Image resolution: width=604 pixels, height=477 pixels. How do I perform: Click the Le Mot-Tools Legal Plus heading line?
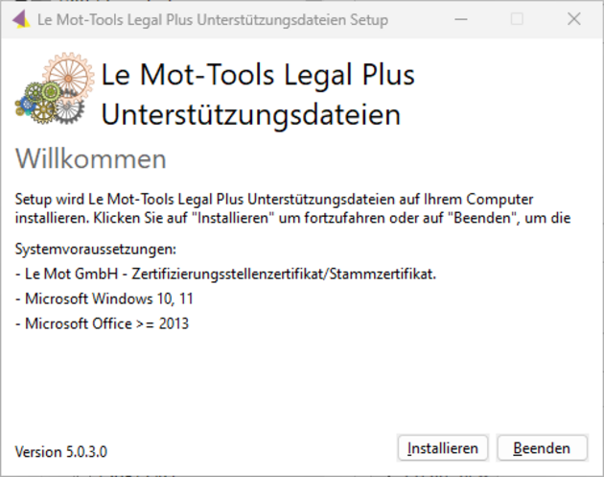pos(258,75)
